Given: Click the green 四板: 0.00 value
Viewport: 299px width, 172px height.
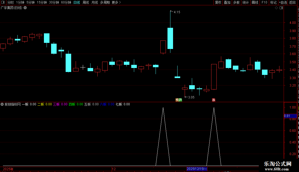Looking at the screenshot, I should point(76,104).
